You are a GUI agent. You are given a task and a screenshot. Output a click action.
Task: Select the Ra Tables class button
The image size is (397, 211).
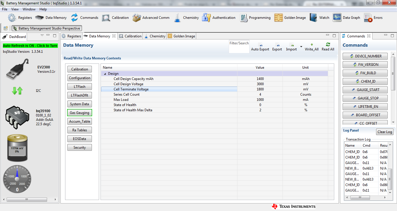[x=80, y=130]
